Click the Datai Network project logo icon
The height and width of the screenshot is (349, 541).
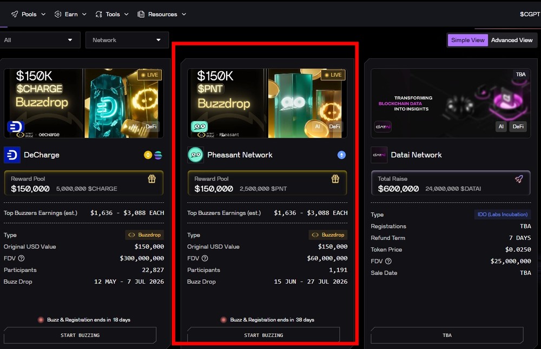379,155
